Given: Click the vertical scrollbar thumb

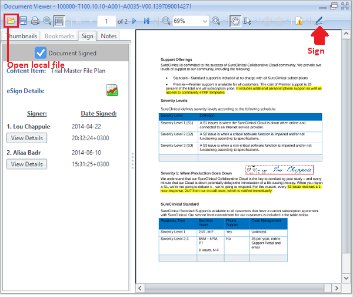Looking at the screenshot, I should tap(346, 146).
